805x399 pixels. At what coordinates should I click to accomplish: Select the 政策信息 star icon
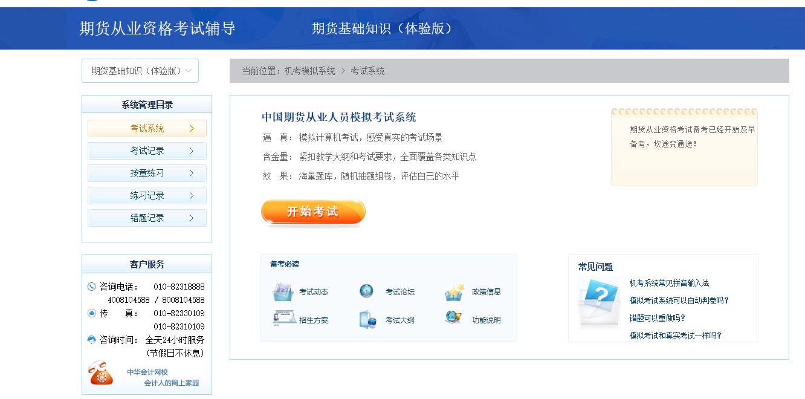(x=454, y=291)
